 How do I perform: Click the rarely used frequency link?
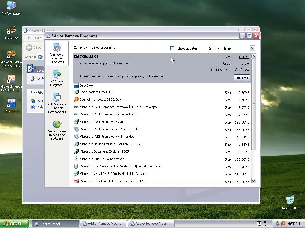[x=245, y=64]
